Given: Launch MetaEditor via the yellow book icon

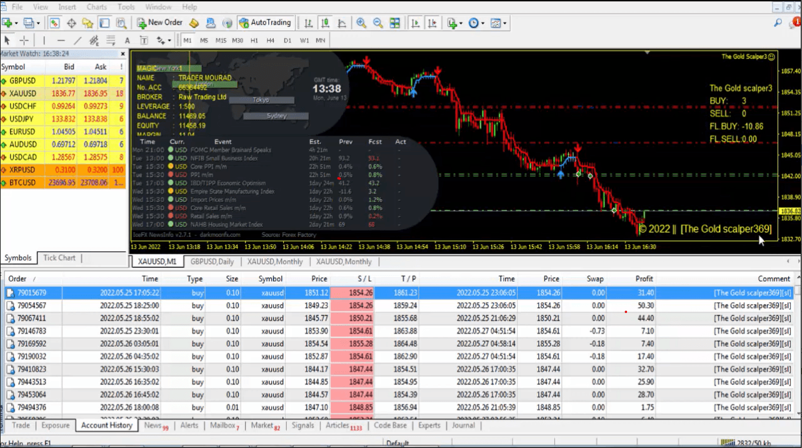Looking at the screenshot, I should click(x=194, y=23).
